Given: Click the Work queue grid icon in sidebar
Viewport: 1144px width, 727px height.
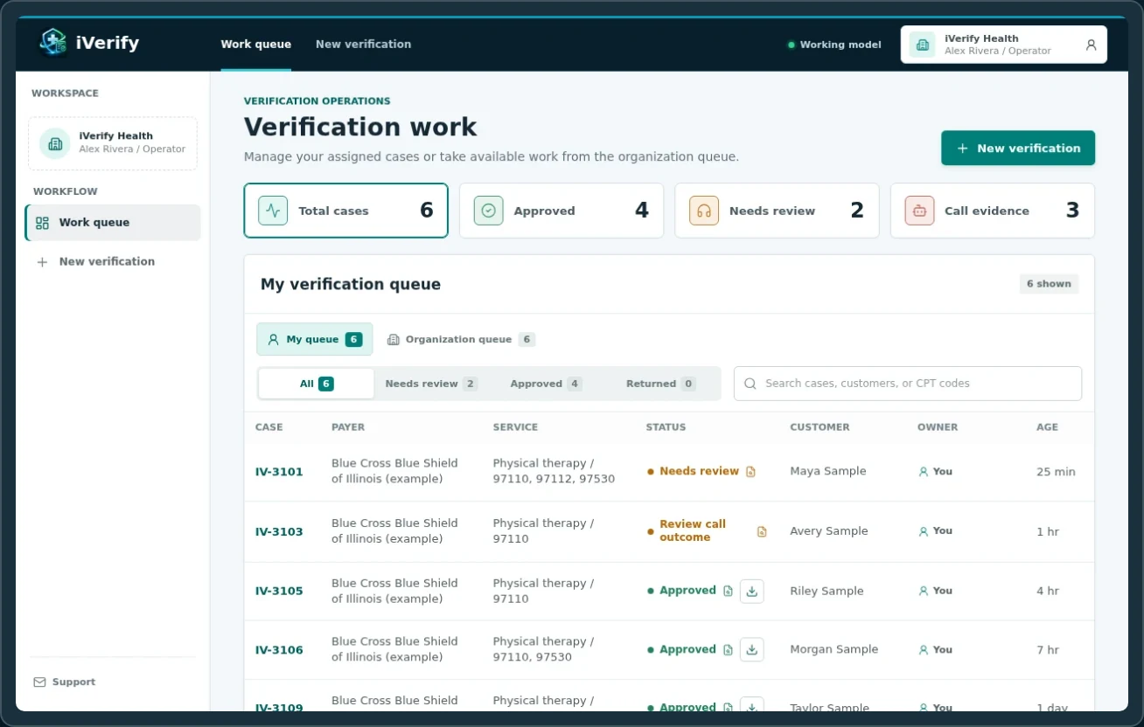Looking at the screenshot, I should click(42, 223).
